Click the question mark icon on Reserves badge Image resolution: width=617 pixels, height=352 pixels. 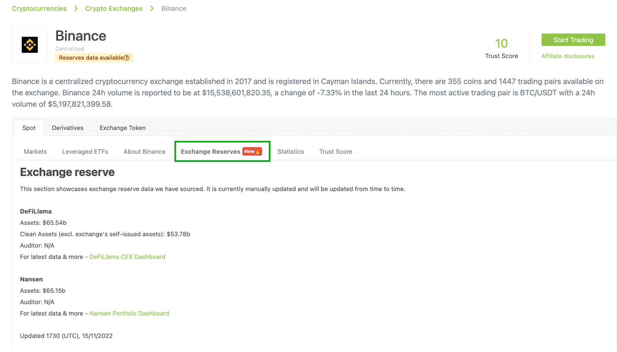pos(126,58)
